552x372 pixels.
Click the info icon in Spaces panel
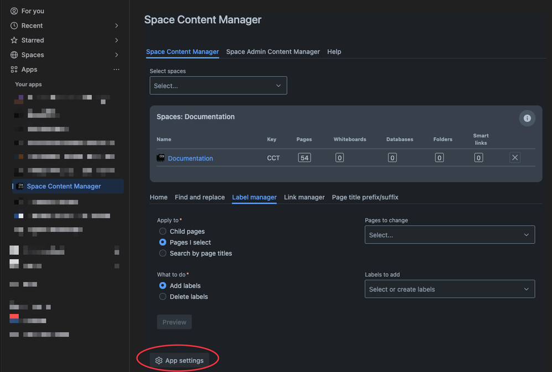tap(527, 118)
